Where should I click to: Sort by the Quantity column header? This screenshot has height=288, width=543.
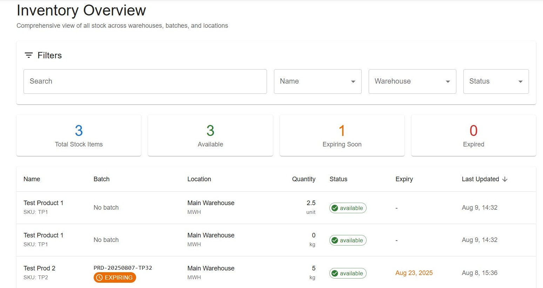(x=304, y=179)
